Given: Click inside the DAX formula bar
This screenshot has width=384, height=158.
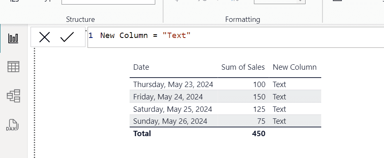Looking at the screenshot, I should coord(236,38).
